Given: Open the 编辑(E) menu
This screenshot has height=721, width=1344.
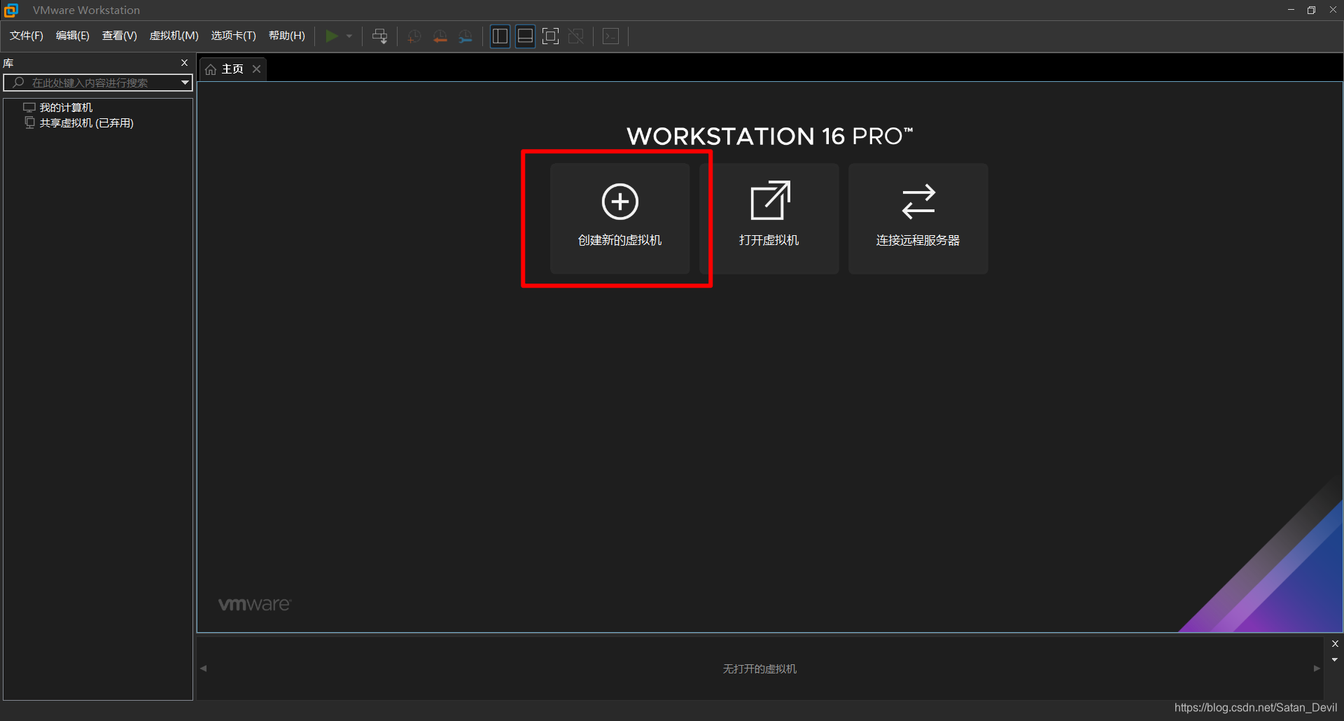Looking at the screenshot, I should tap(73, 36).
